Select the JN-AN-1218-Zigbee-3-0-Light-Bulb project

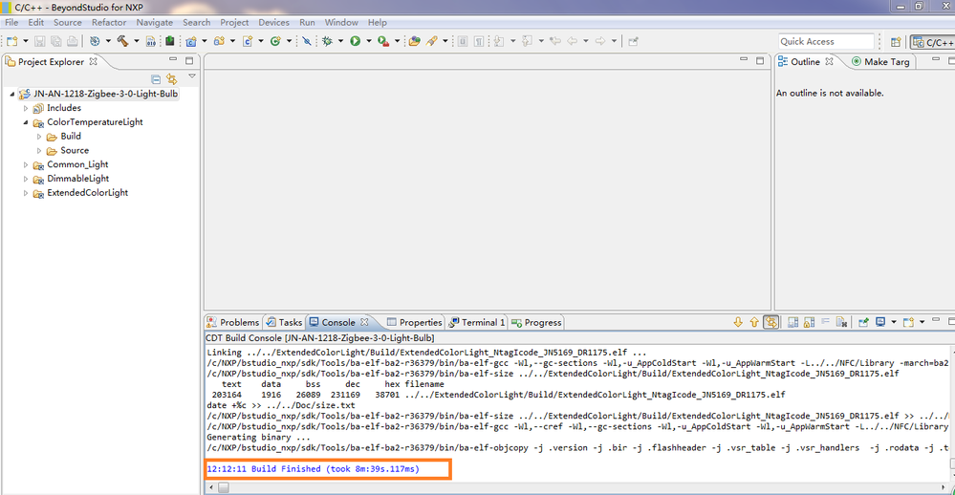[106, 94]
